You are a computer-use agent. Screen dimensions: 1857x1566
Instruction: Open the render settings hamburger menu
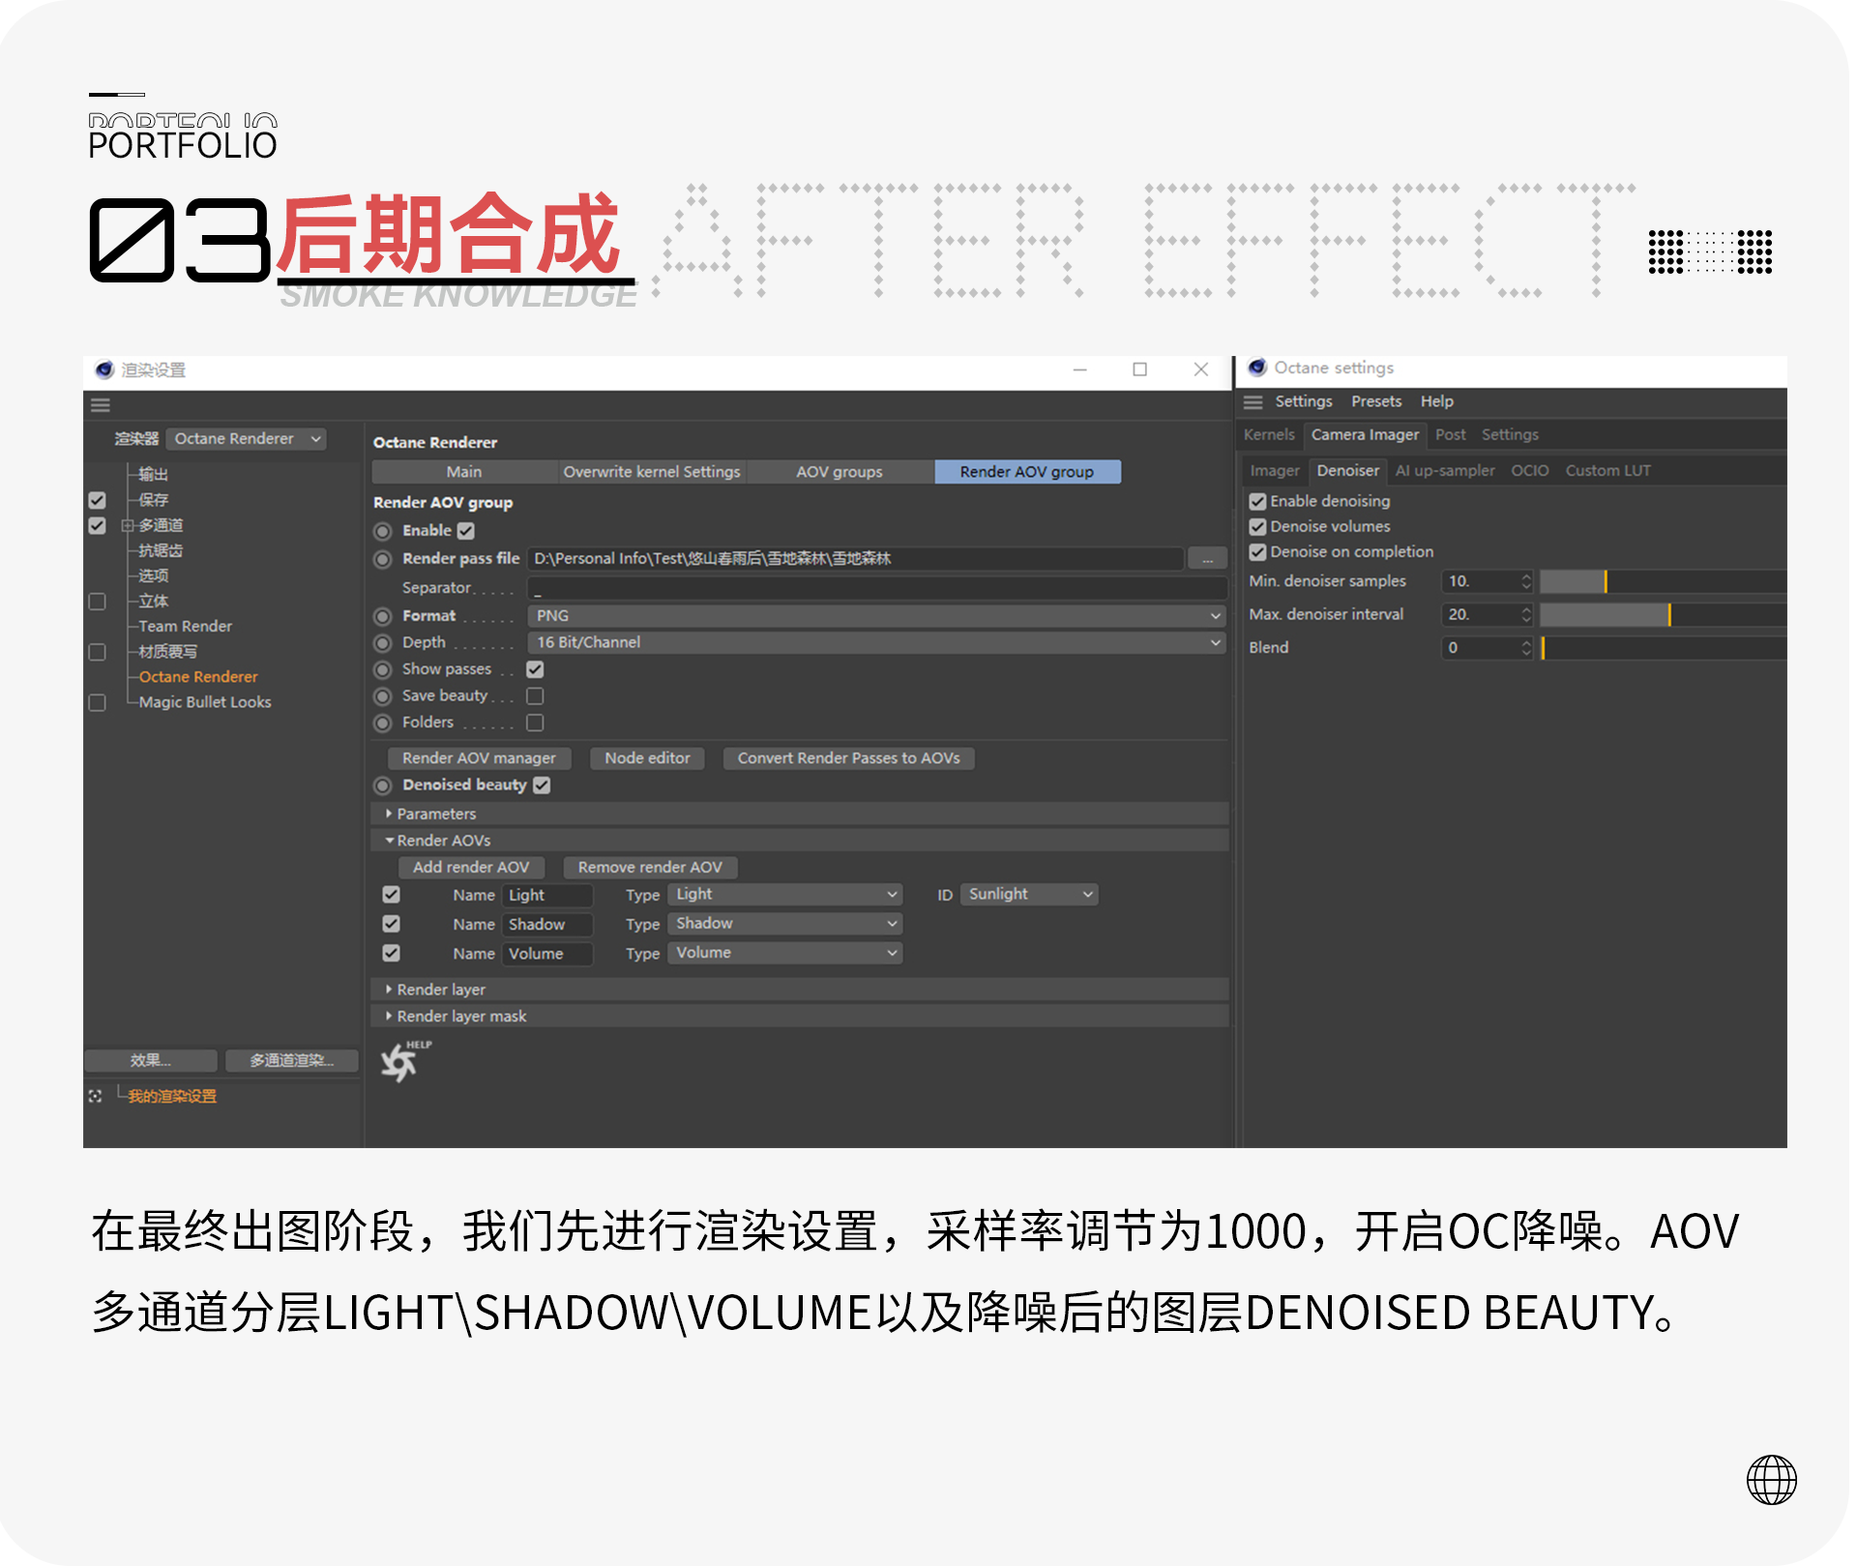(101, 404)
